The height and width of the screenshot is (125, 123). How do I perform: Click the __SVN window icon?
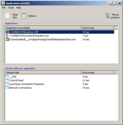coord(7,77)
